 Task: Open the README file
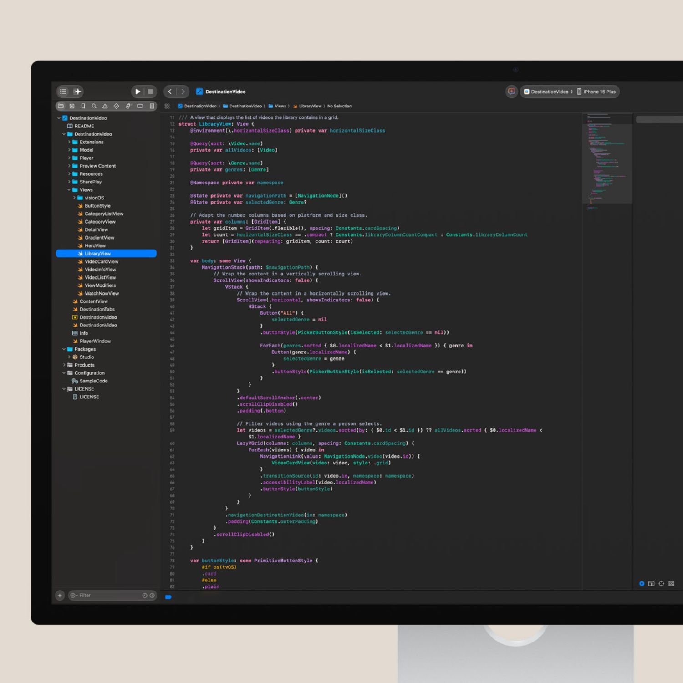(x=81, y=126)
